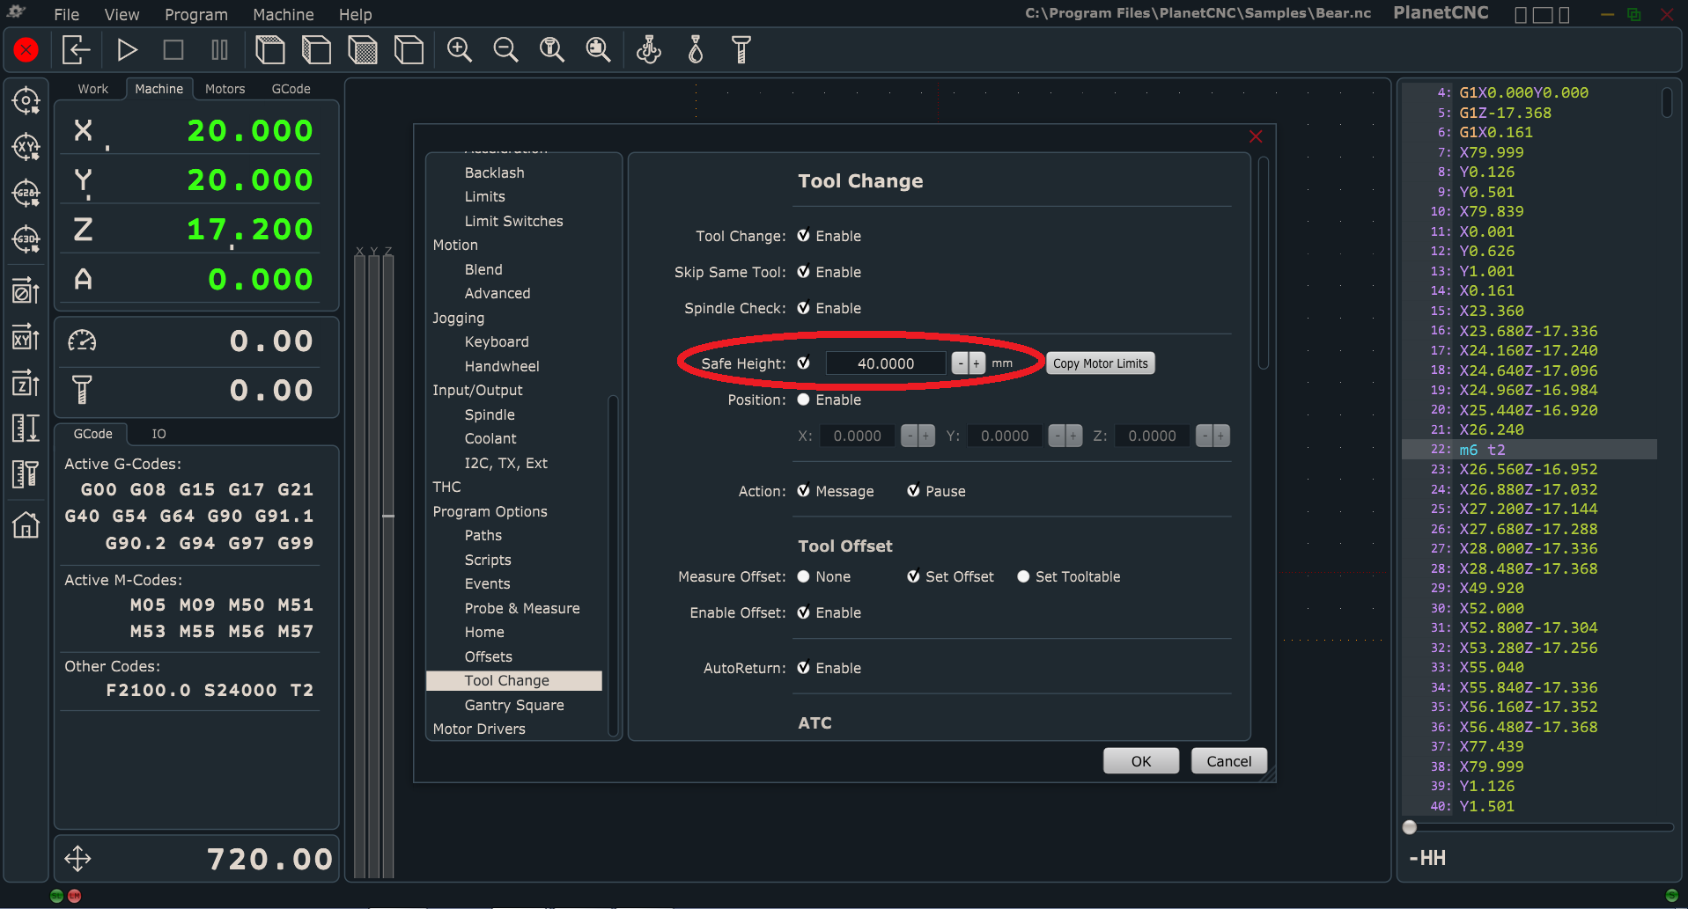This screenshot has width=1688, height=909.
Task: Enable the Position checkbox
Action: [803, 400]
